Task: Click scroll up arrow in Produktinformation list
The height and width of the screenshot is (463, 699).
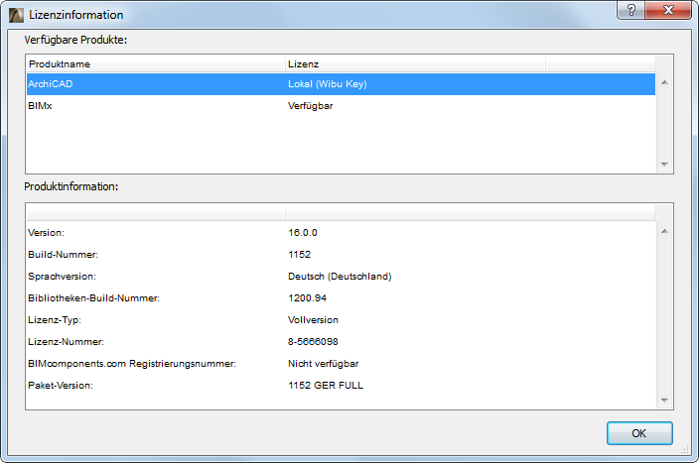Action: click(x=664, y=231)
